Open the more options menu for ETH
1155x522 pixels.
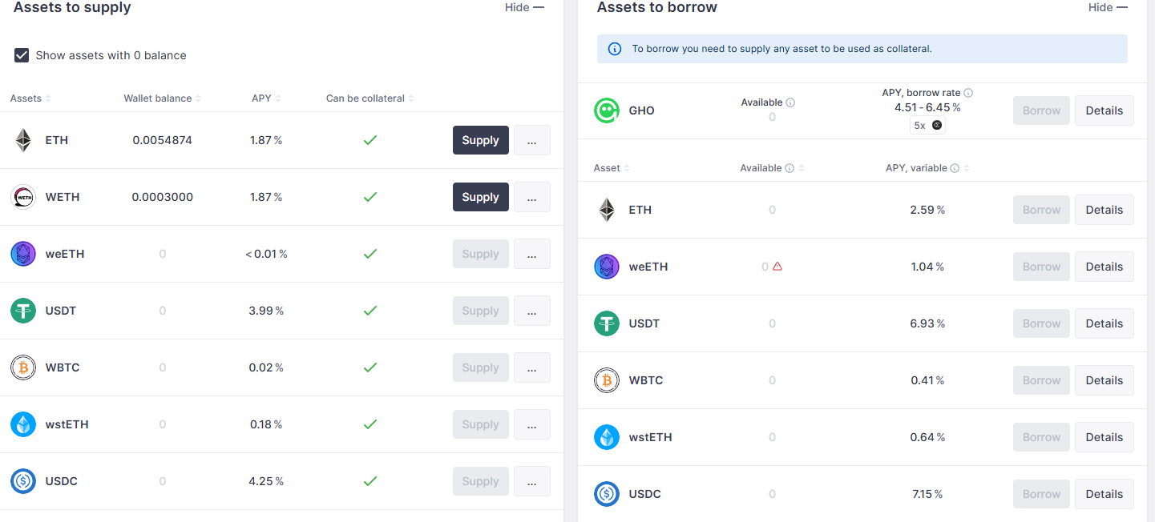pyautogui.click(x=531, y=140)
